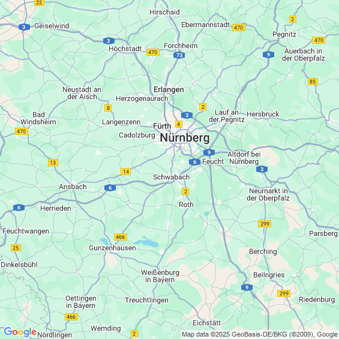Viewport: 339px width, 339px height.
Task: Select the Eichstätt town label
Action: coord(206,323)
